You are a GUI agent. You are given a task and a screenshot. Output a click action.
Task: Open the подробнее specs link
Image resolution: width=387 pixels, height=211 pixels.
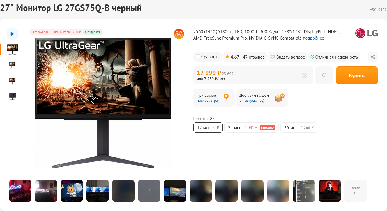314,38
